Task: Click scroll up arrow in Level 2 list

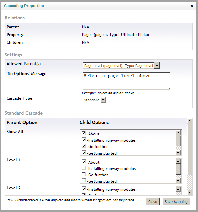Action: coord(178,189)
